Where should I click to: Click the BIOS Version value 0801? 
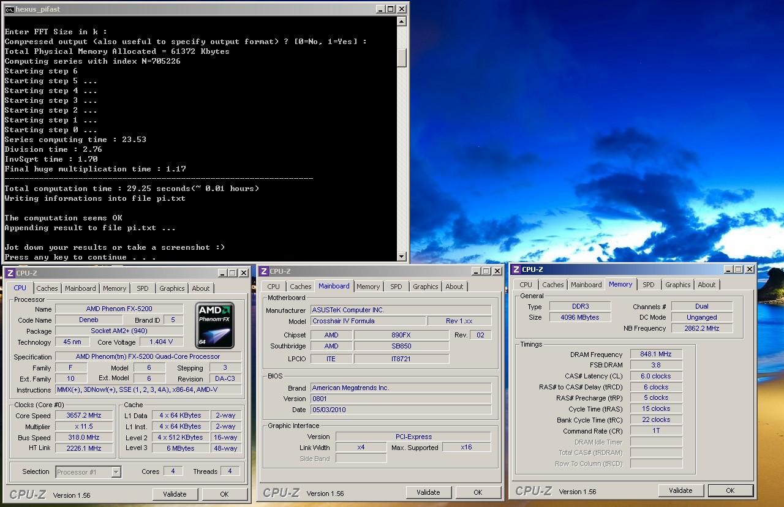401,399
